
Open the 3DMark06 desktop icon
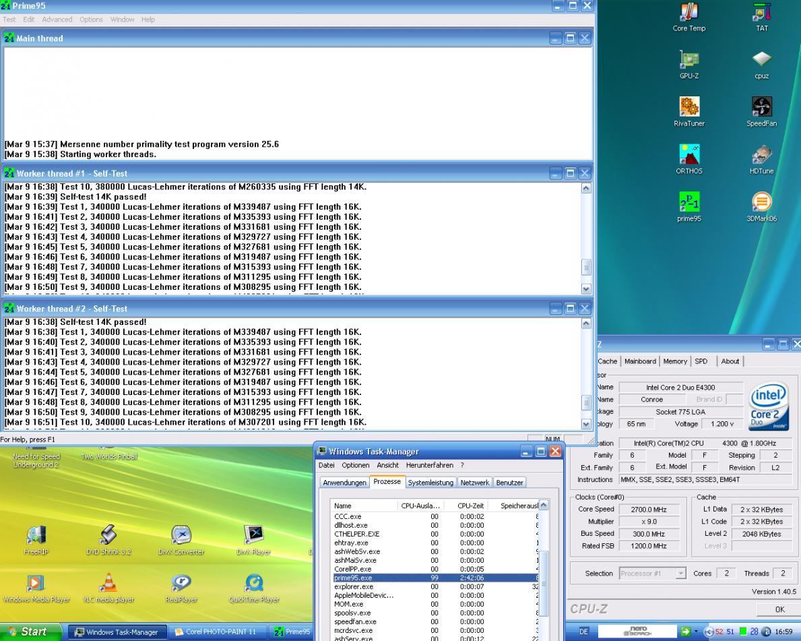coord(762,207)
